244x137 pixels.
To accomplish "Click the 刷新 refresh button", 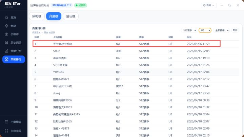I will pyautogui.click(x=235, y=30).
